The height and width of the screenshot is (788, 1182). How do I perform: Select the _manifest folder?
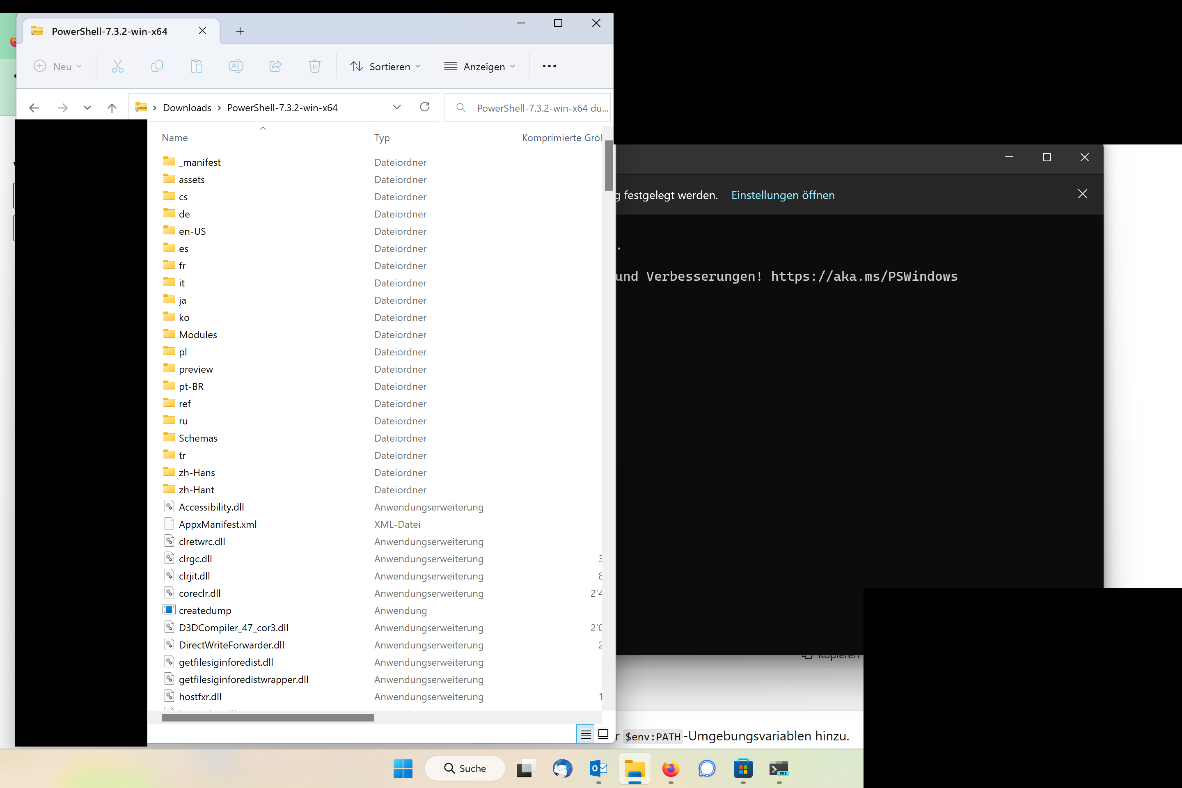[x=199, y=163]
